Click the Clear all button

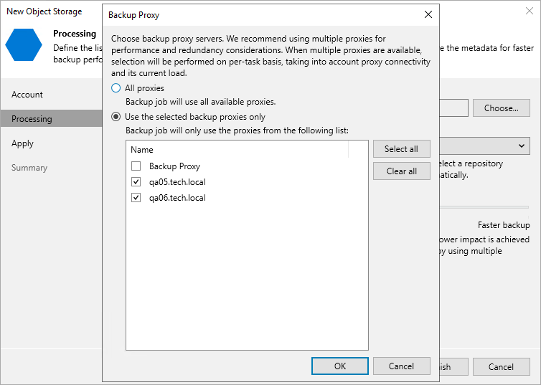pyautogui.click(x=402, y=171)
